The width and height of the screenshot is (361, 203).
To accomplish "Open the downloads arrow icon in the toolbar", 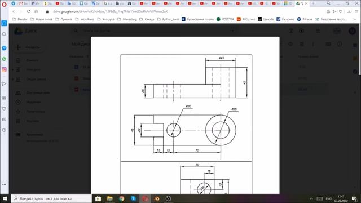I will 349,11.
